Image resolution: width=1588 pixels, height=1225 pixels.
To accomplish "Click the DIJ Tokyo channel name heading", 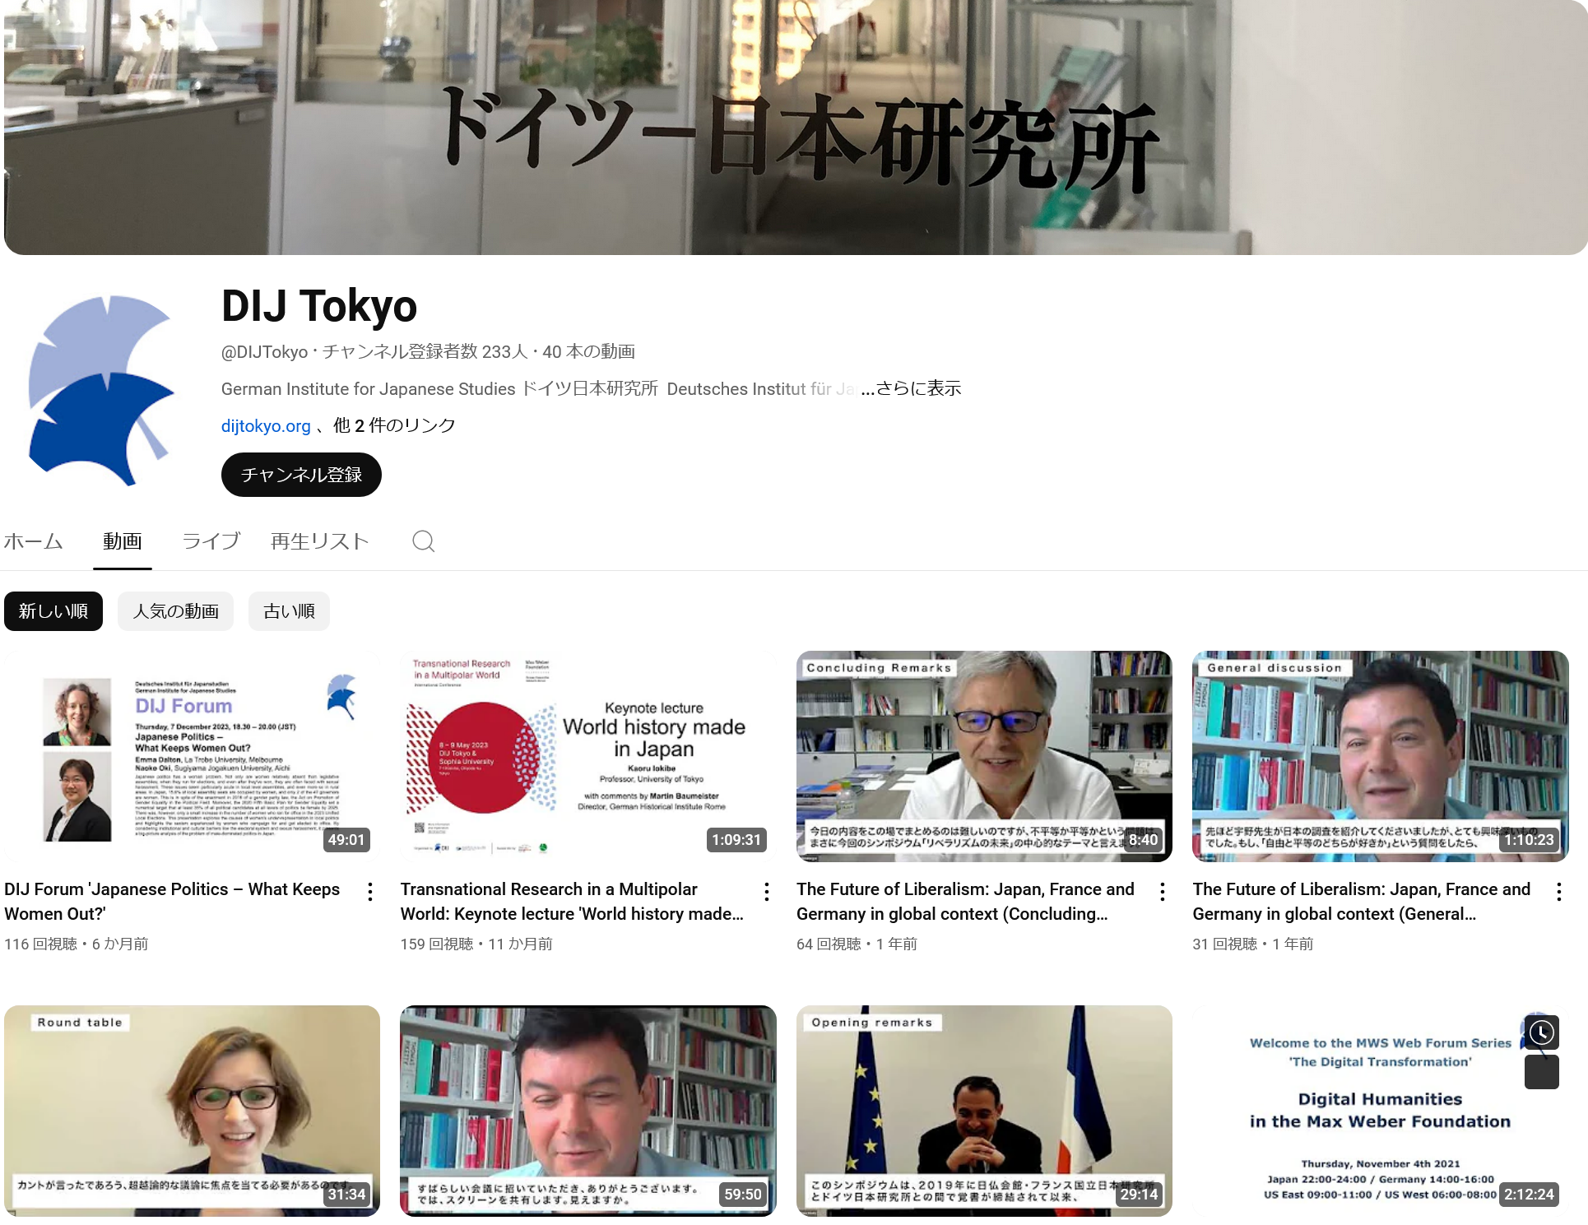I will tap(319, 306).
